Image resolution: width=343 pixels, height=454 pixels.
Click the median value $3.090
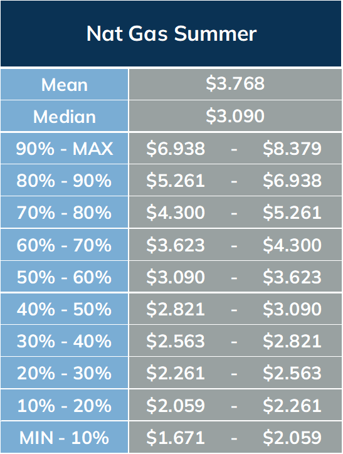tap(235, 116)
